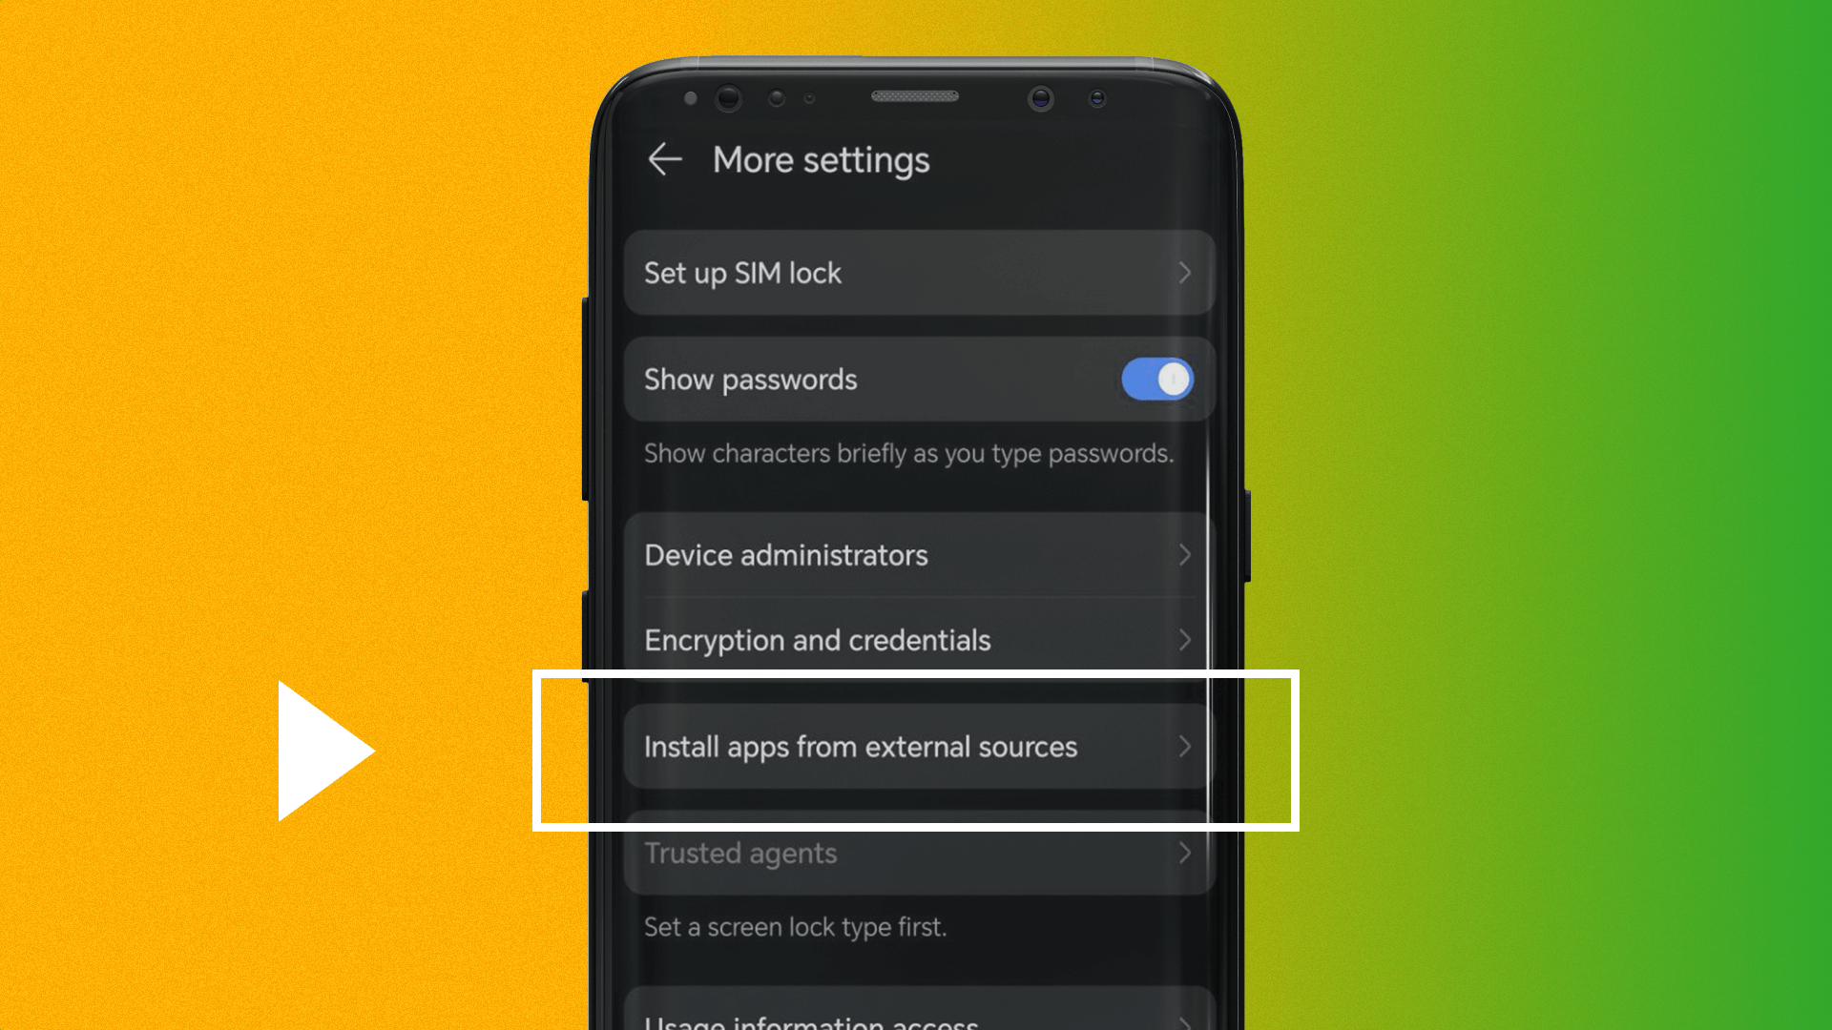Tap the highlighted Install apps from external sources row

[x=916, y=746]
